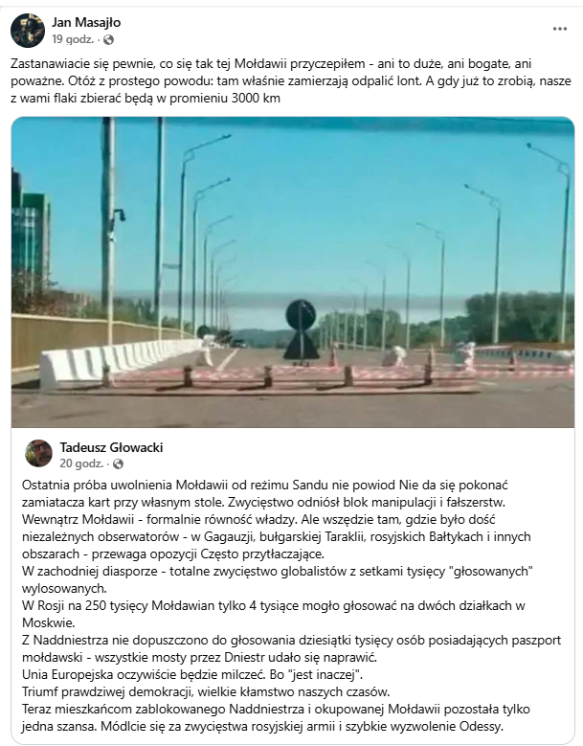
Task: Click the line starting 'W Rosji na 250 tysięcy'
Action: (x=274, y=614)
